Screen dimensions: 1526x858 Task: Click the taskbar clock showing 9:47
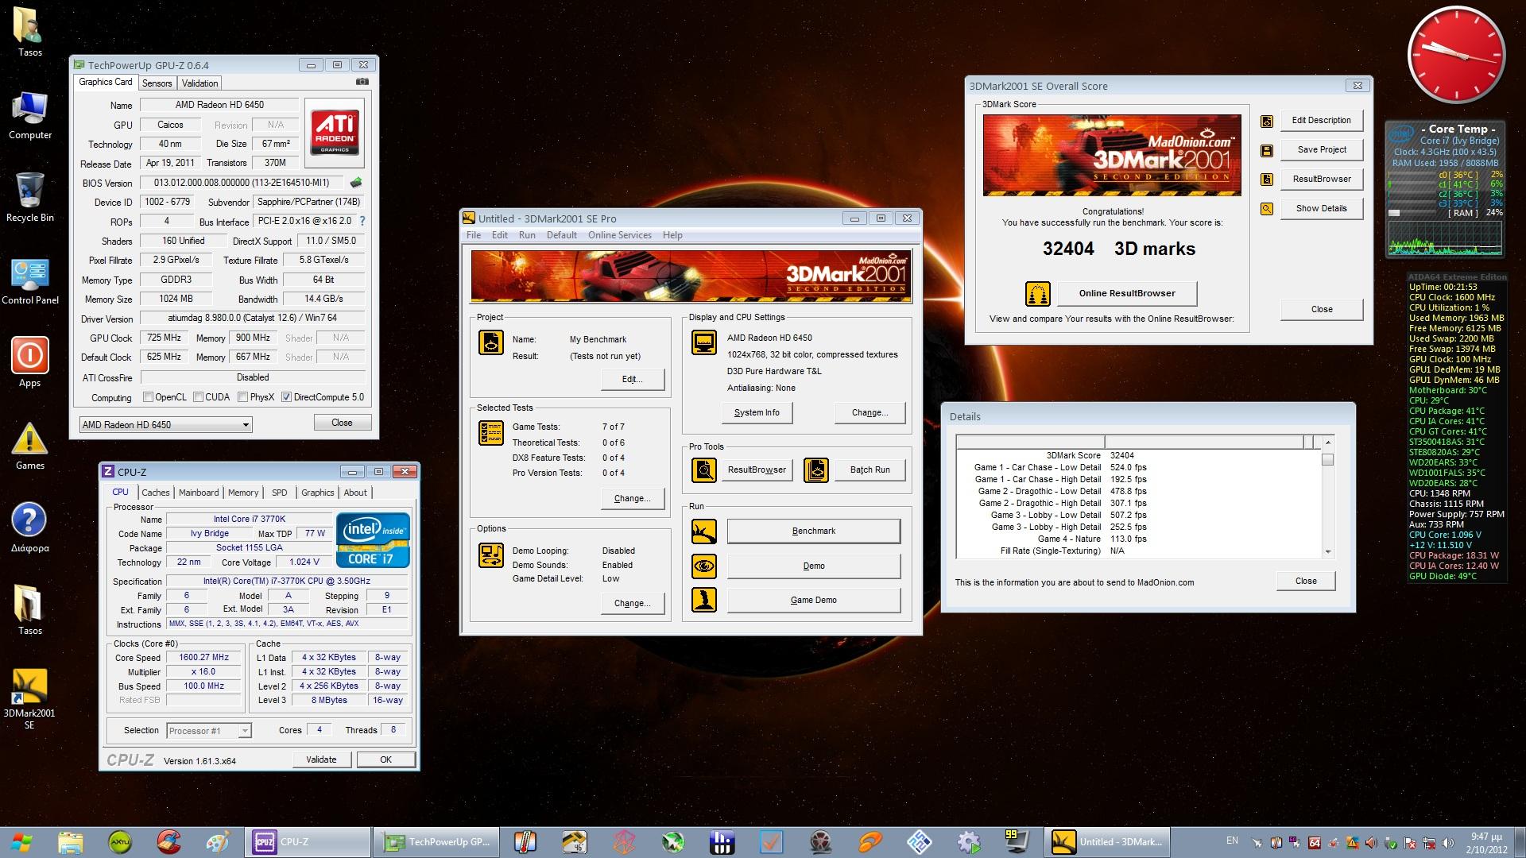[1485, 842]
